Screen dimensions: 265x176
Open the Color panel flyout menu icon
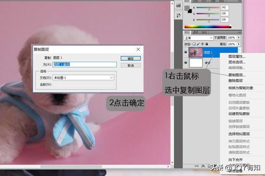click(239, 1)
